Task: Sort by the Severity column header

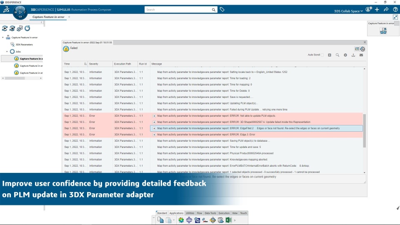Action: [100, 64]
